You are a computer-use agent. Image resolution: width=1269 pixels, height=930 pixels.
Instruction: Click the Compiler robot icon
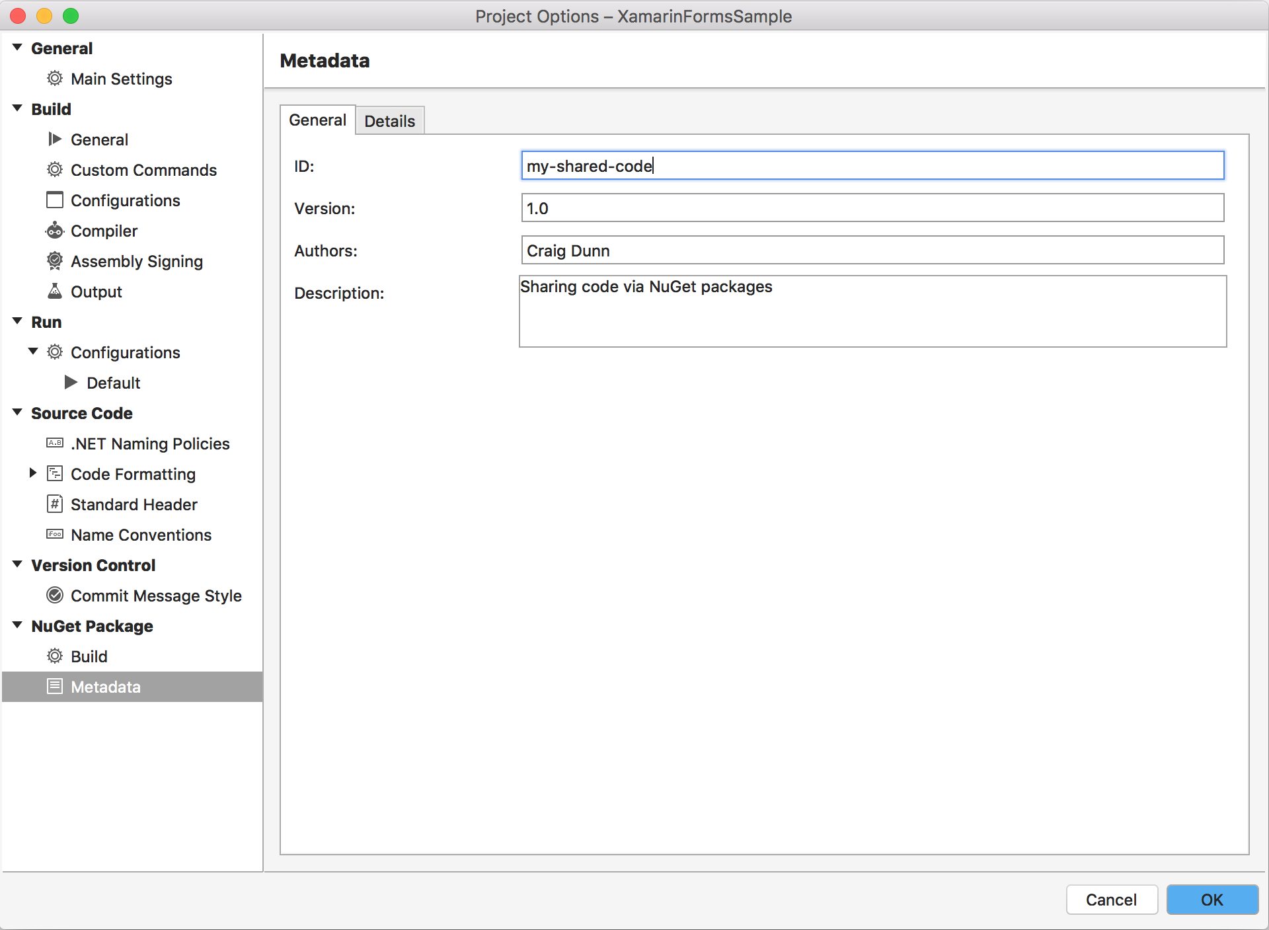pos(55,231)
